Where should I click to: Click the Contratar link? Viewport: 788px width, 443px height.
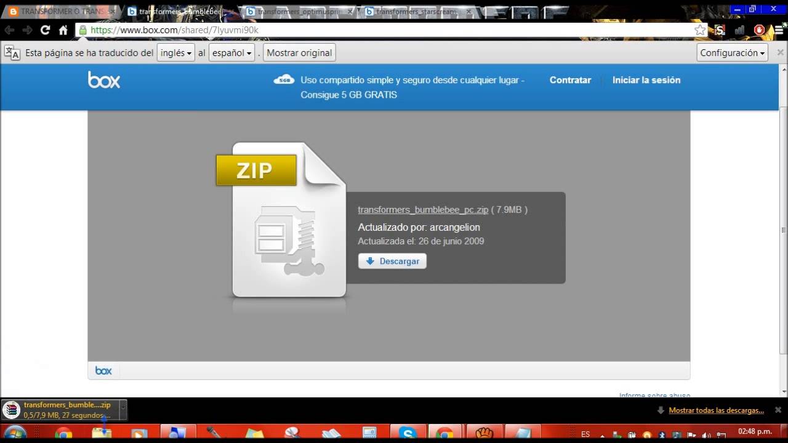[x=570, y=80]
